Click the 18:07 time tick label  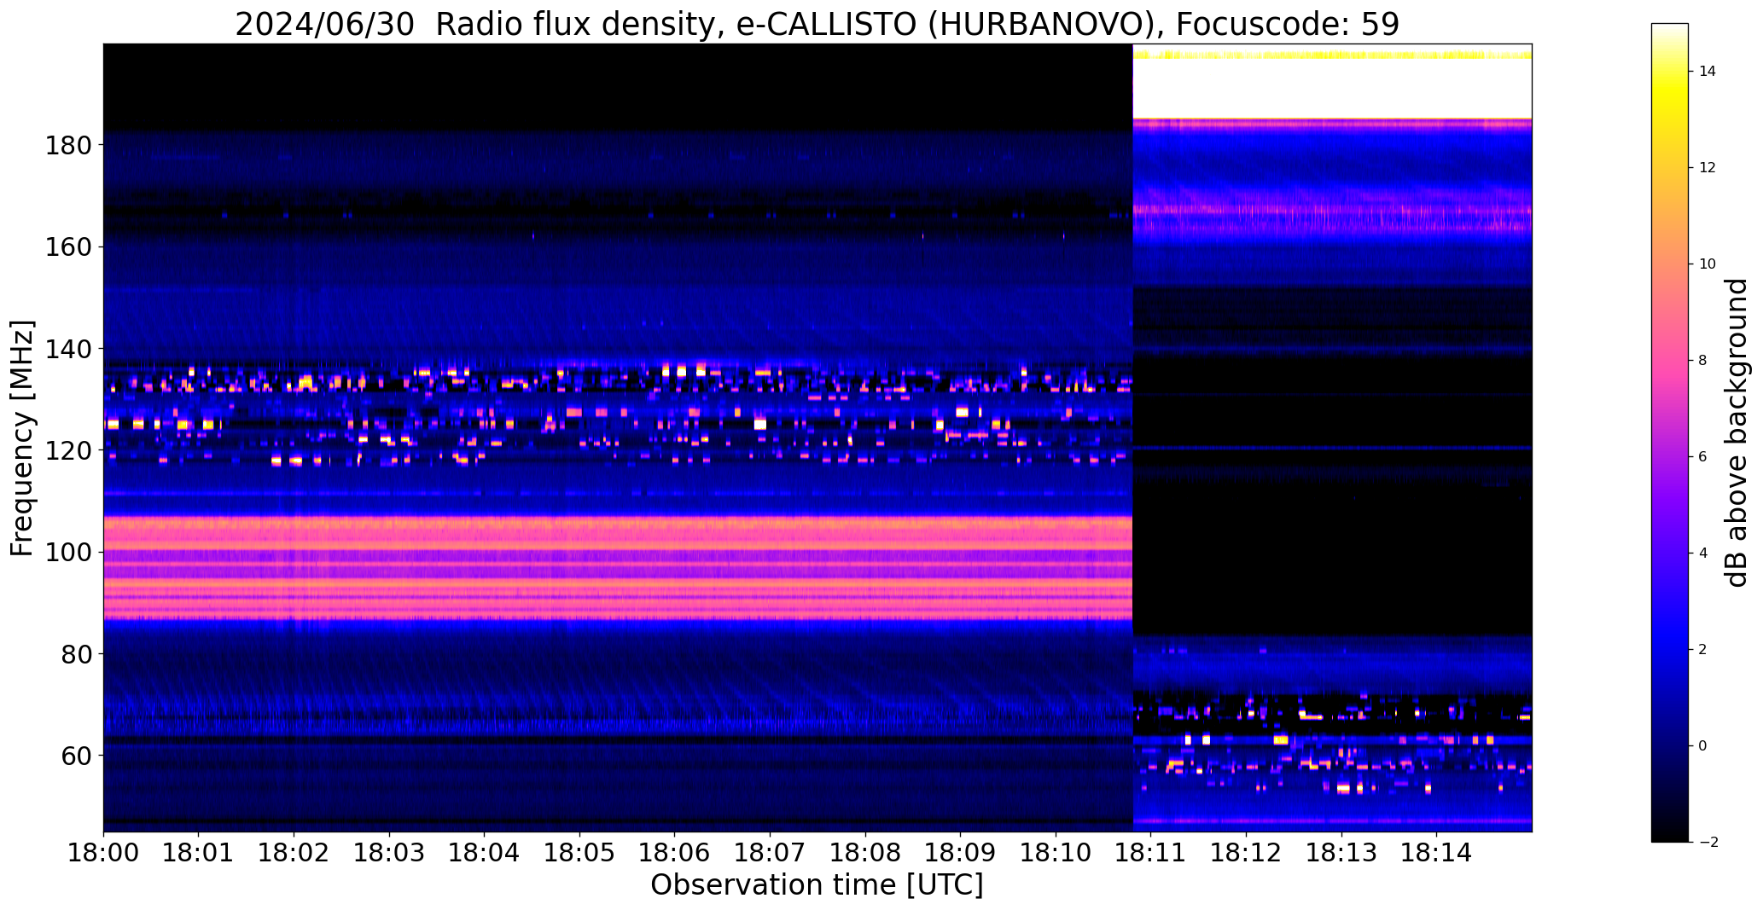point(771,852)
